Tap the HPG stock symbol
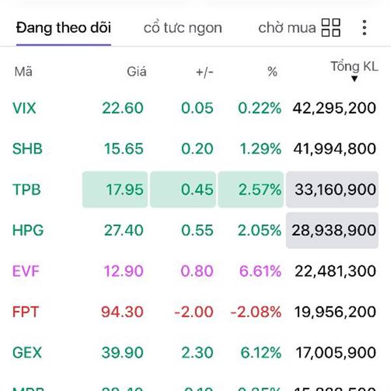 (x=27, y=230)
